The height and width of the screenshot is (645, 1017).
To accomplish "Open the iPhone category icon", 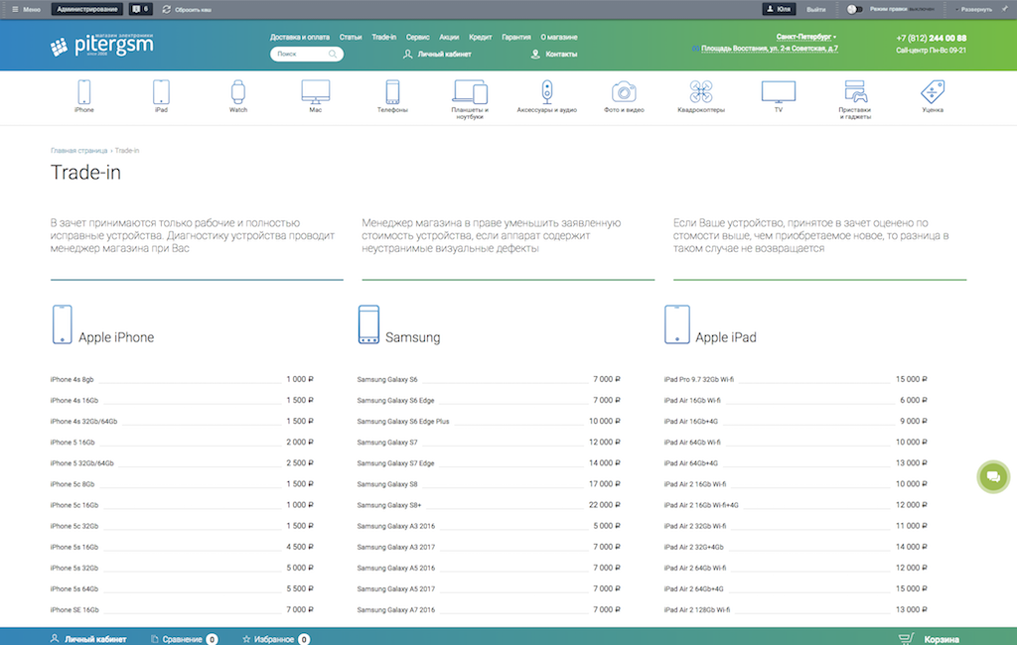I will (84, 92).
